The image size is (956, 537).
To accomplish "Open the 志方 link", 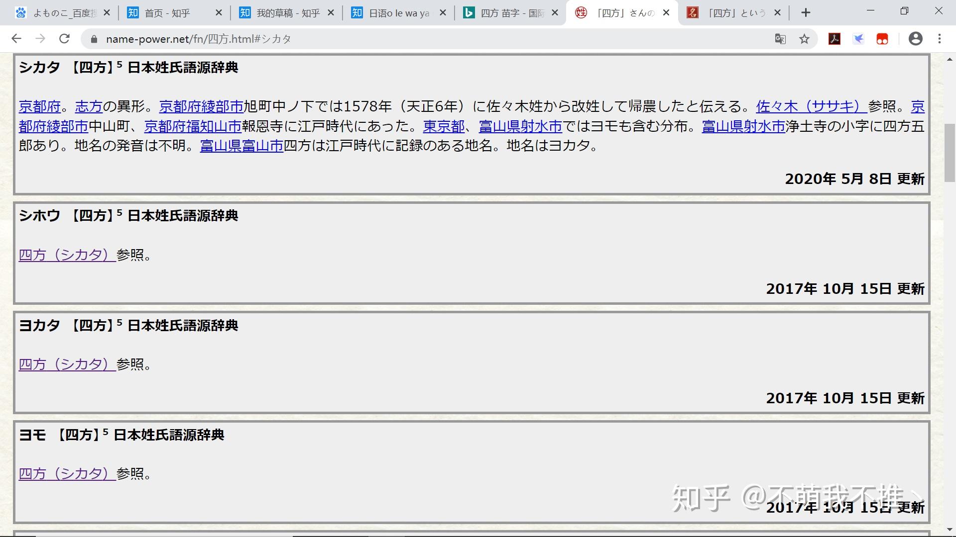I will coord(89,106).
